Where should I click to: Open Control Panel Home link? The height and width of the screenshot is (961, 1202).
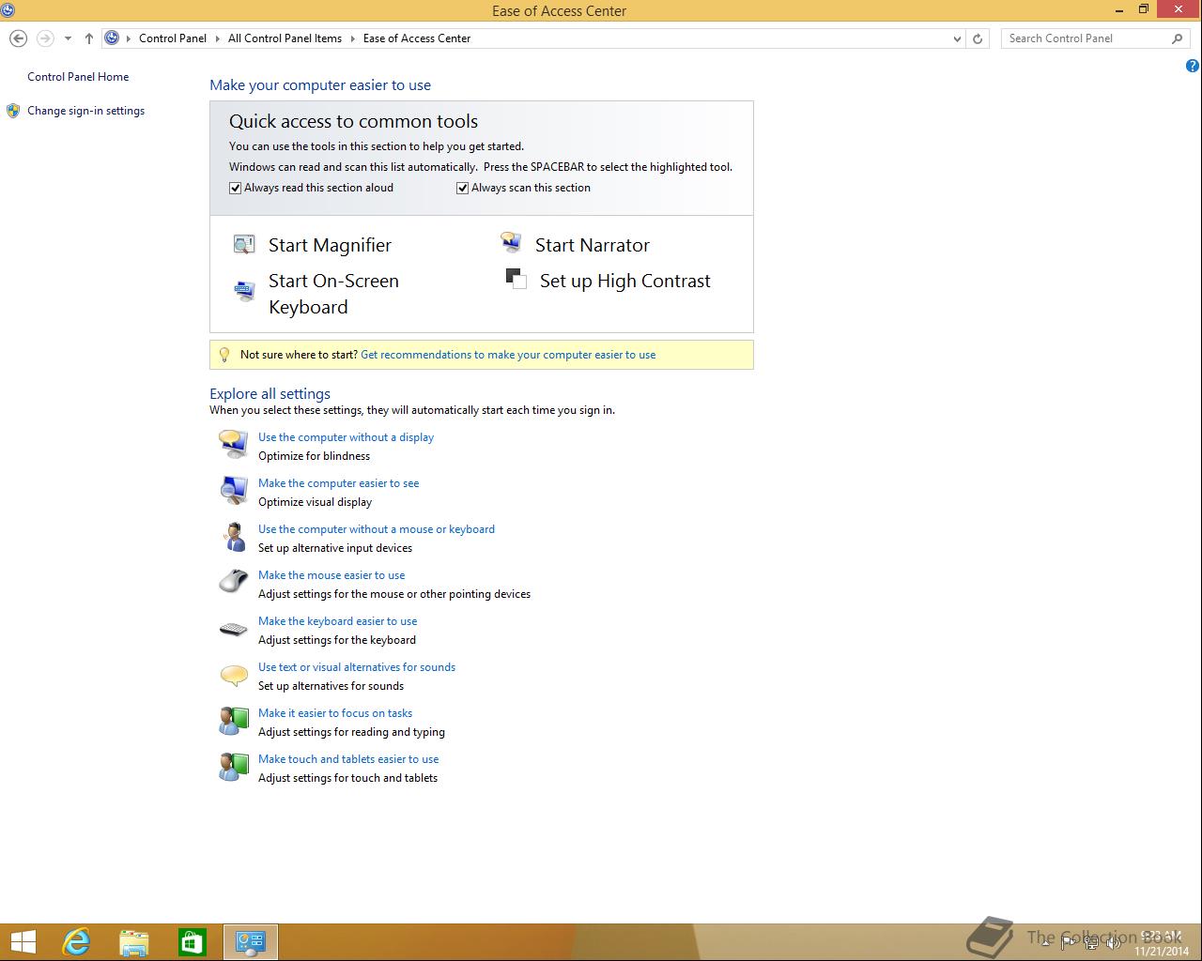pyautogui.click(x=78, y=77)
